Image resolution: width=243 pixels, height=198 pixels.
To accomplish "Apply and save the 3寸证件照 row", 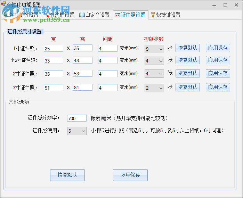I will tap(218, 87).
